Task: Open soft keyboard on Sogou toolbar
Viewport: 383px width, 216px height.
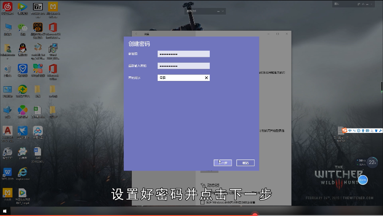Action: (x=367, y=131)
